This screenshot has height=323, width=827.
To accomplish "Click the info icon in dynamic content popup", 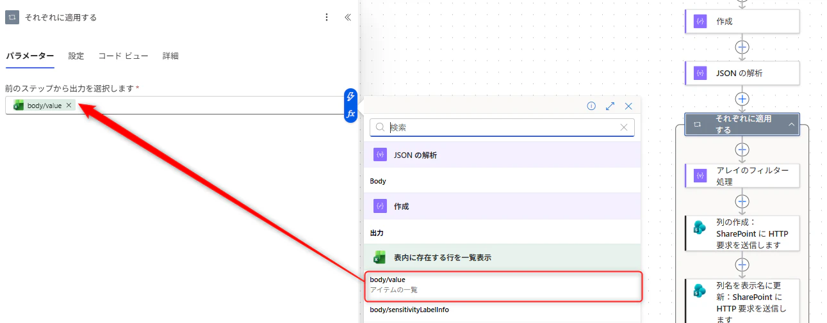I will point(591,106).
